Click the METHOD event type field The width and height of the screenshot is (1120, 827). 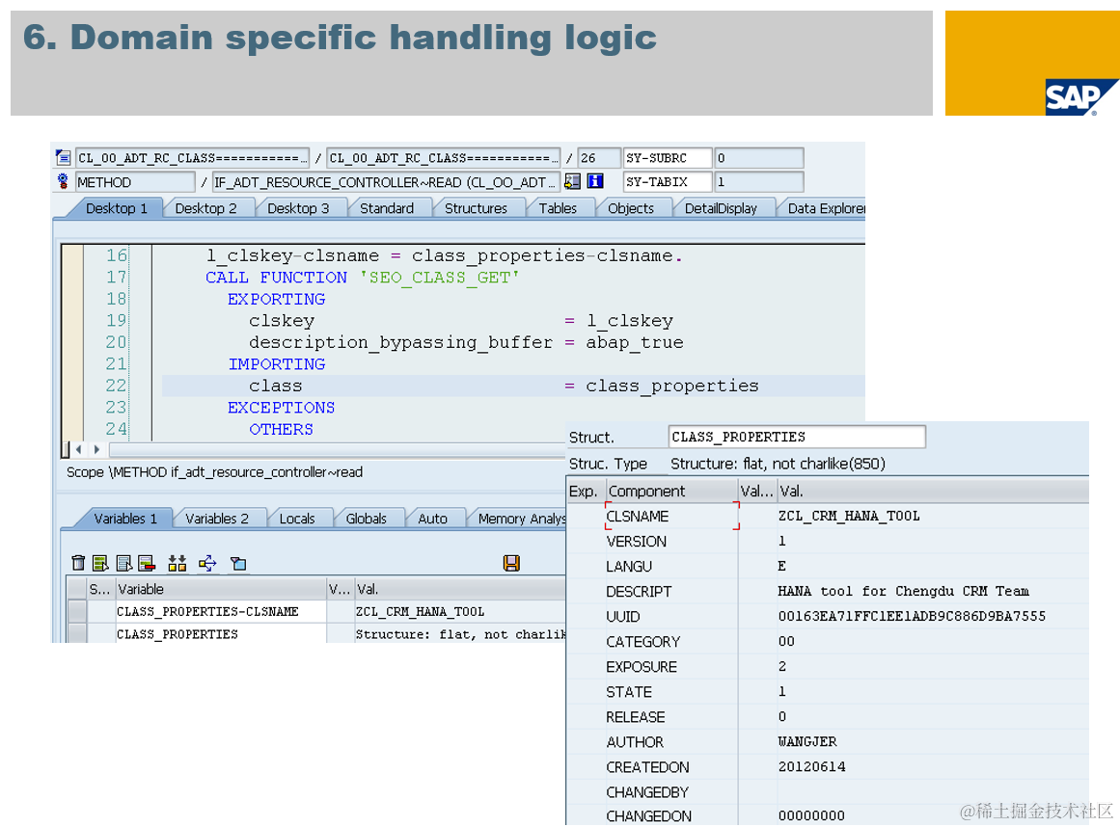click(x=135, y=182)
